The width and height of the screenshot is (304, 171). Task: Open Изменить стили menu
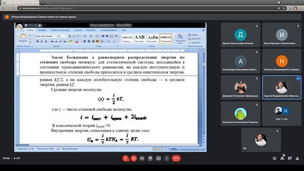tap(180, 38)
